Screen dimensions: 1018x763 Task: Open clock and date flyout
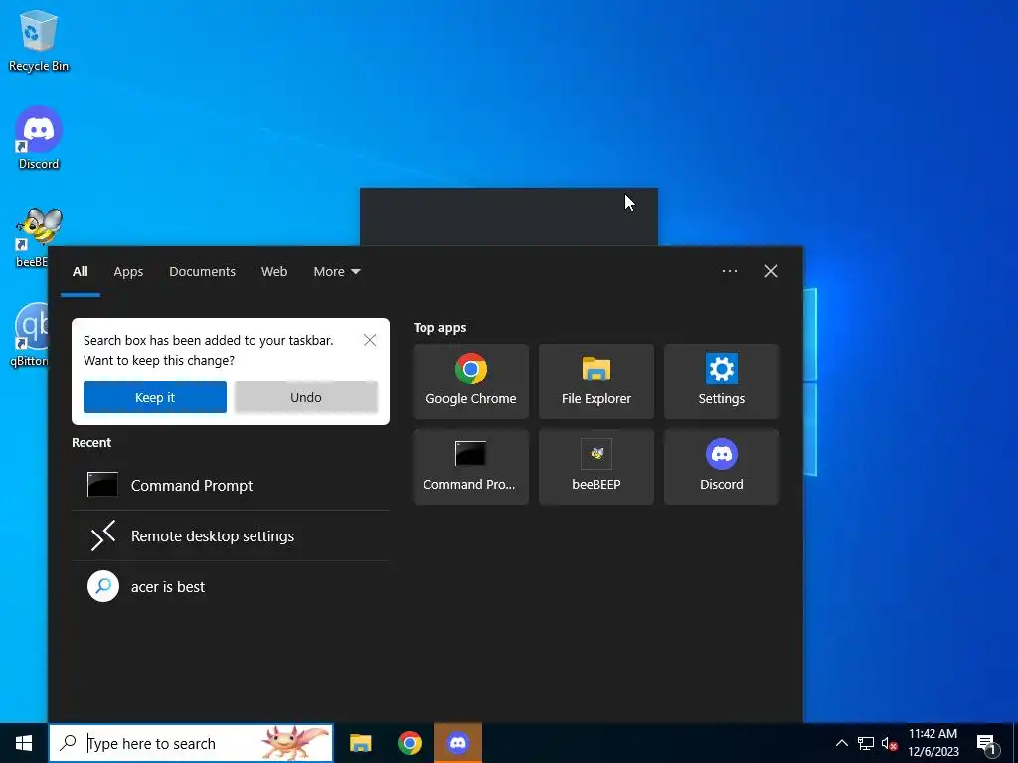933,743
